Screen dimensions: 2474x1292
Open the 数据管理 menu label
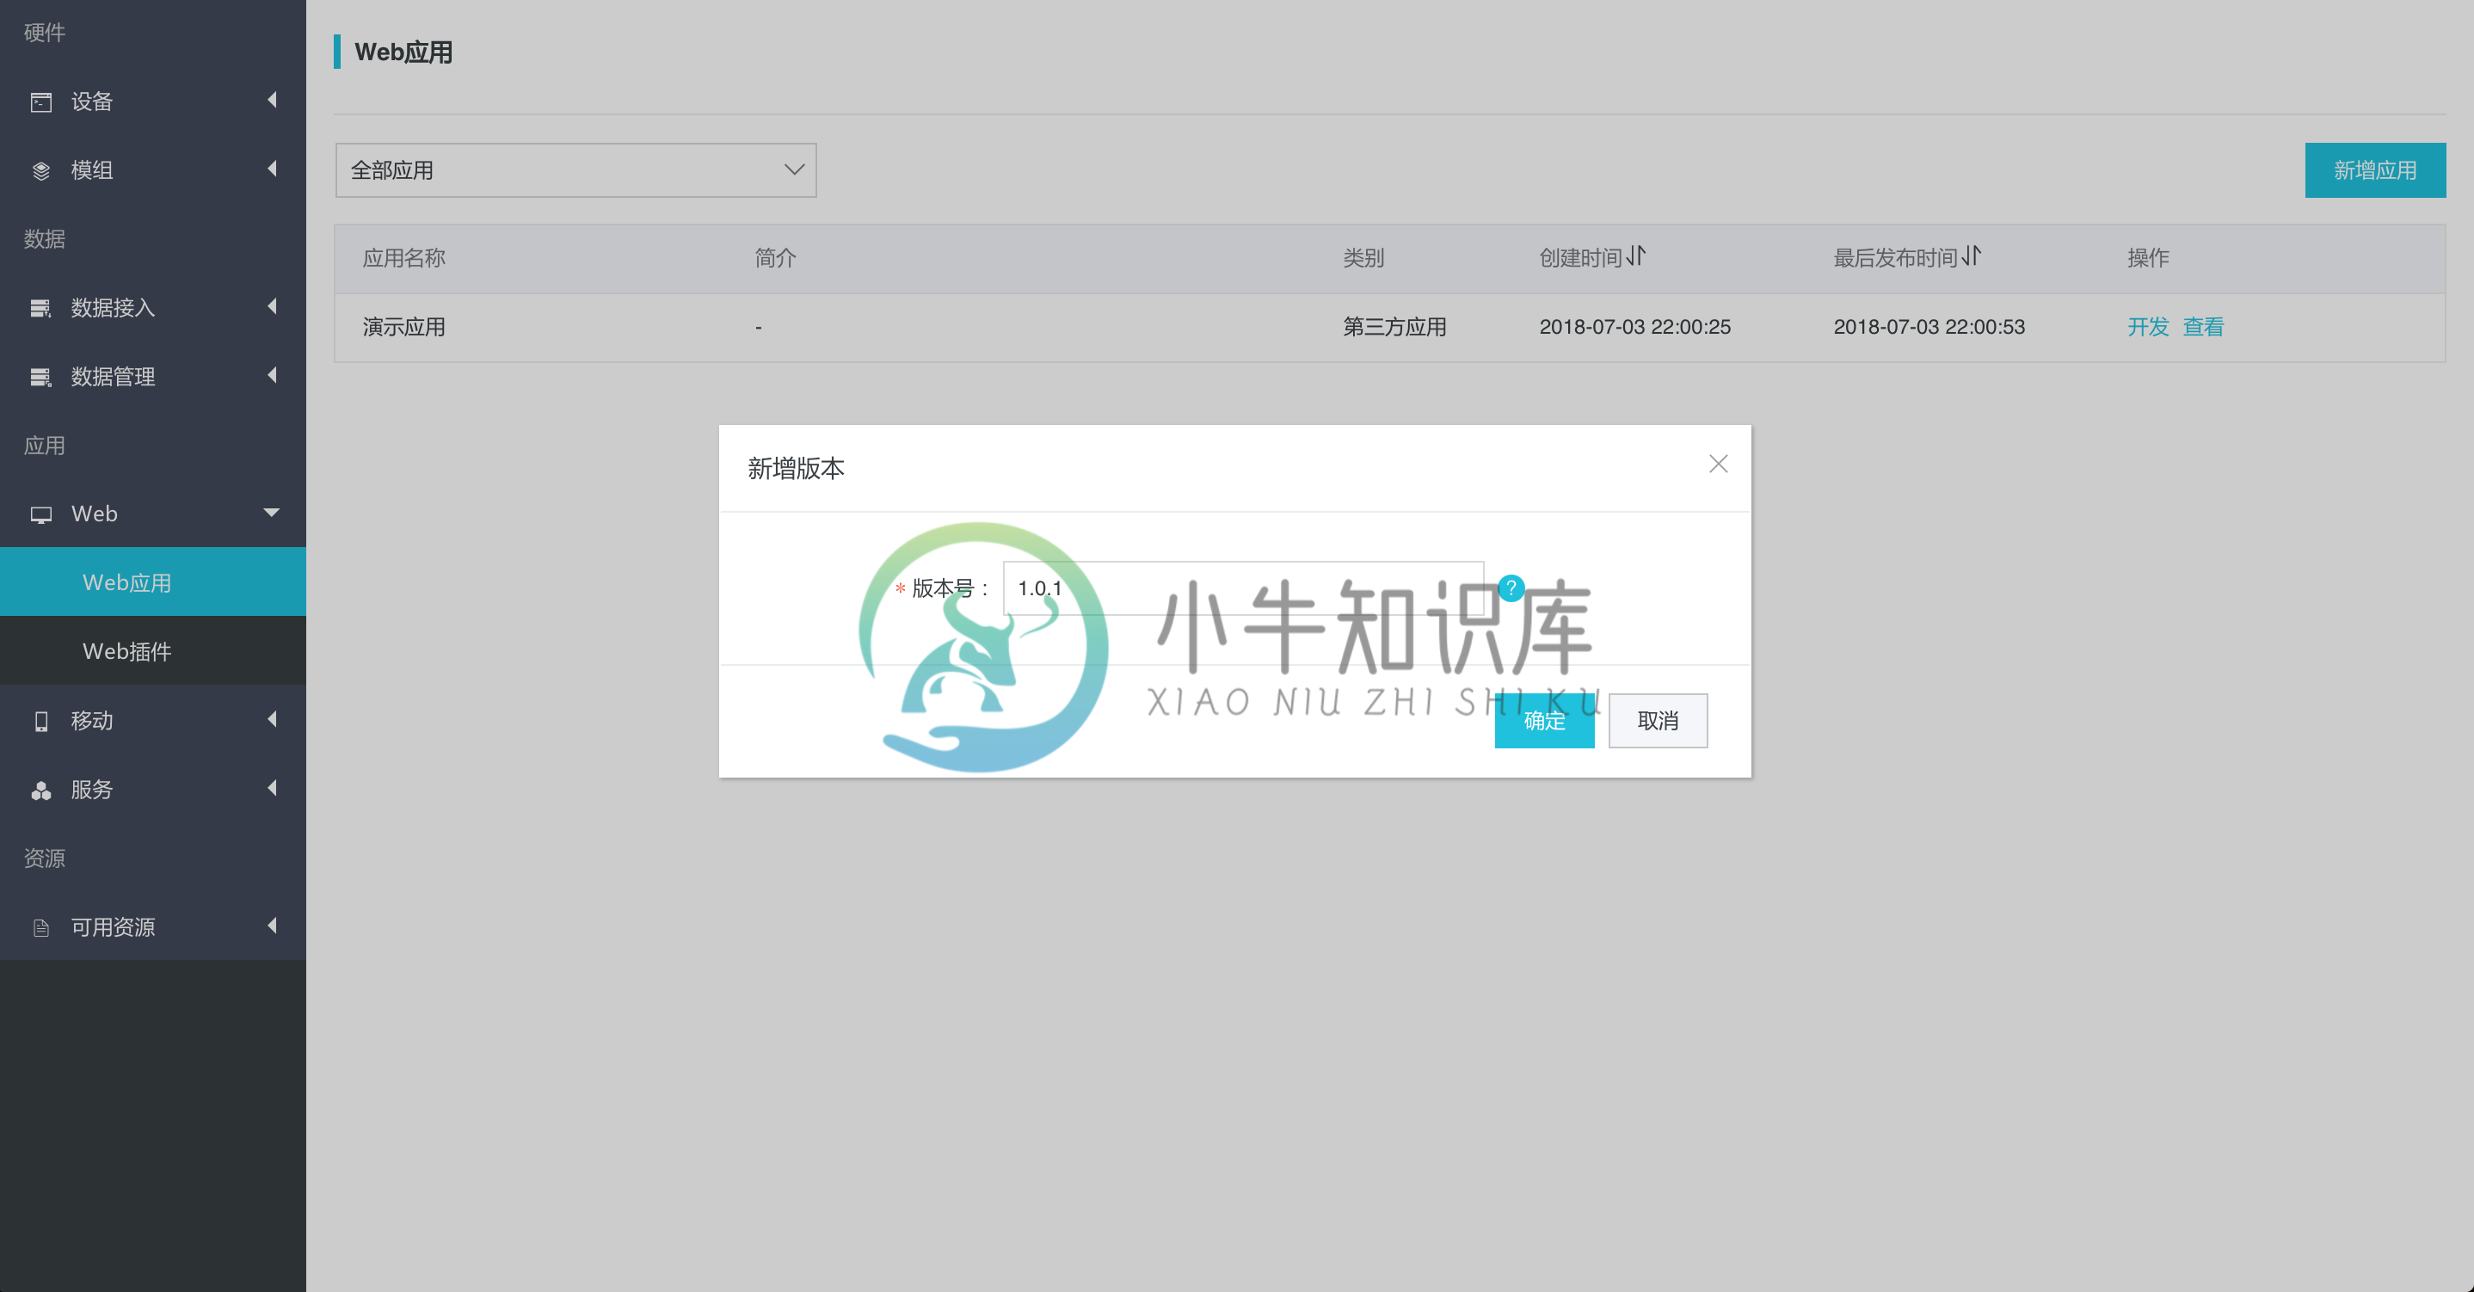114,378
